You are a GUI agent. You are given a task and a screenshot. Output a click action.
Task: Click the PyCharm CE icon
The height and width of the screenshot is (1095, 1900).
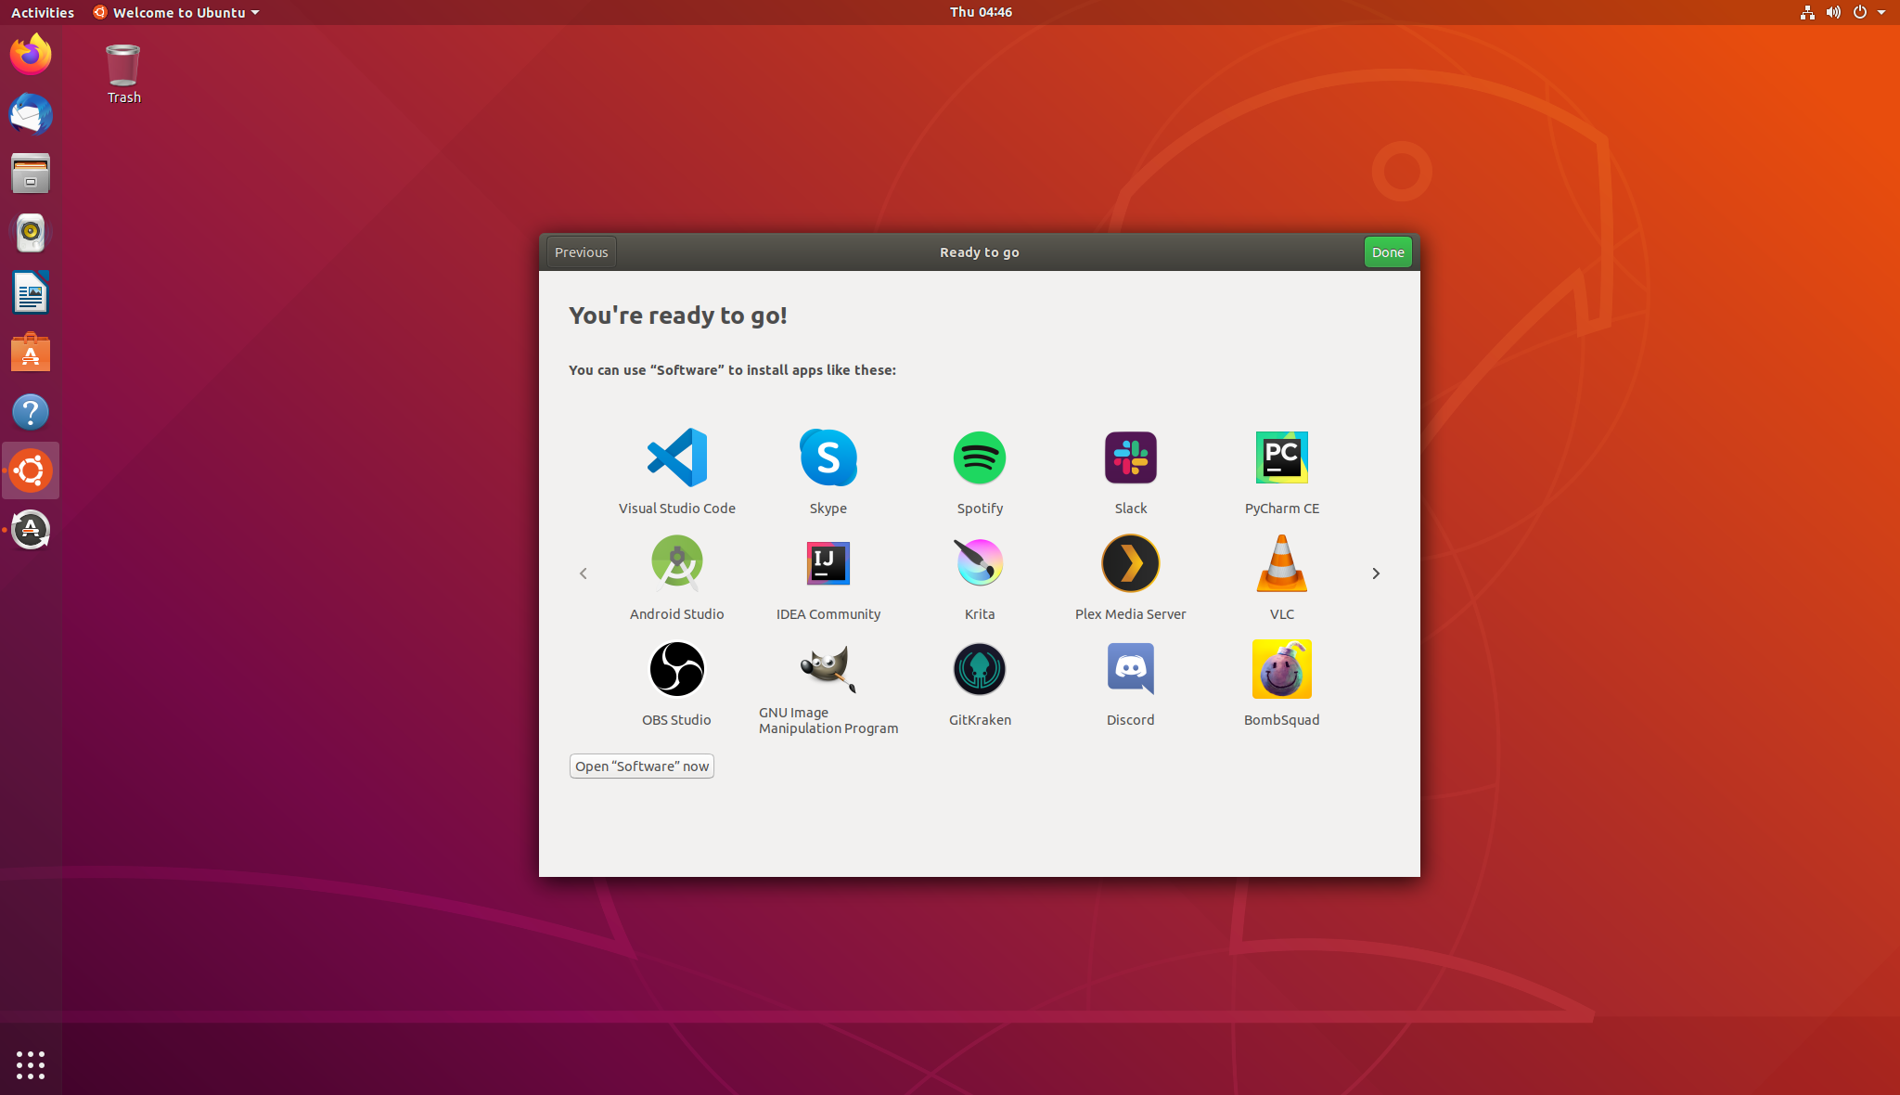[x=1281, y=457]
